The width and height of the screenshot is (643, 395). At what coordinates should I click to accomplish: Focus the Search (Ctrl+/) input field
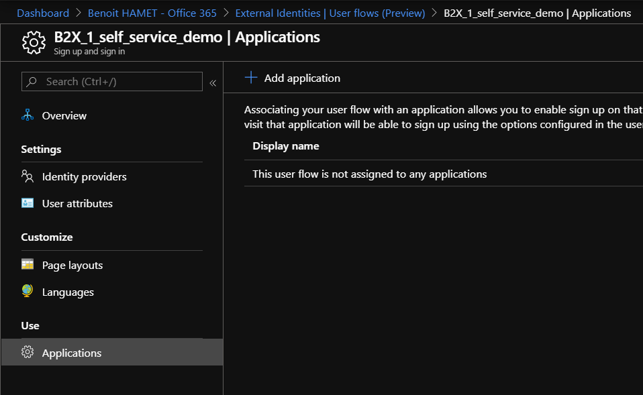click(121, 82)
